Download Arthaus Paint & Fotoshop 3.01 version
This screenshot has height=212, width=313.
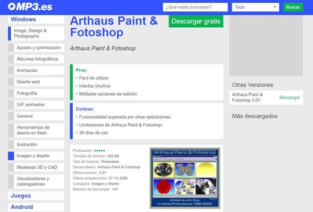(x=290, y=97)
